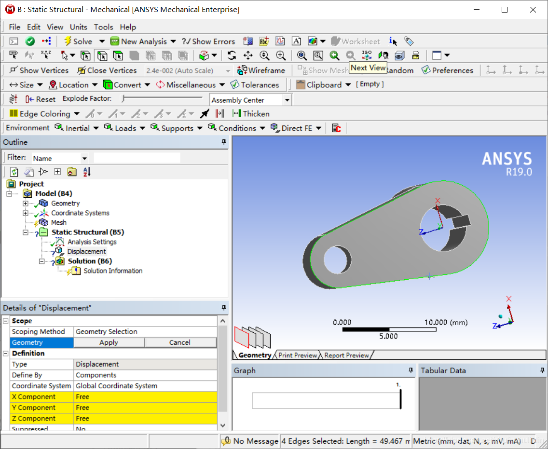Open the Solve dropdown arrow
Image resolution: width=548 pixels, height=449 pixels.
coord(102,41)
